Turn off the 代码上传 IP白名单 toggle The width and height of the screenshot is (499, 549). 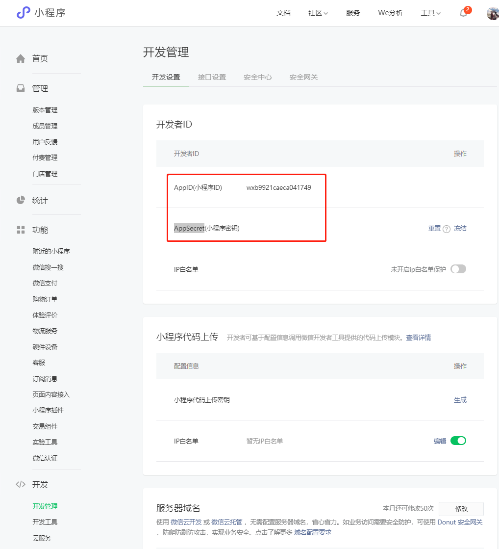pyautogui.click(x=458, y=441)
